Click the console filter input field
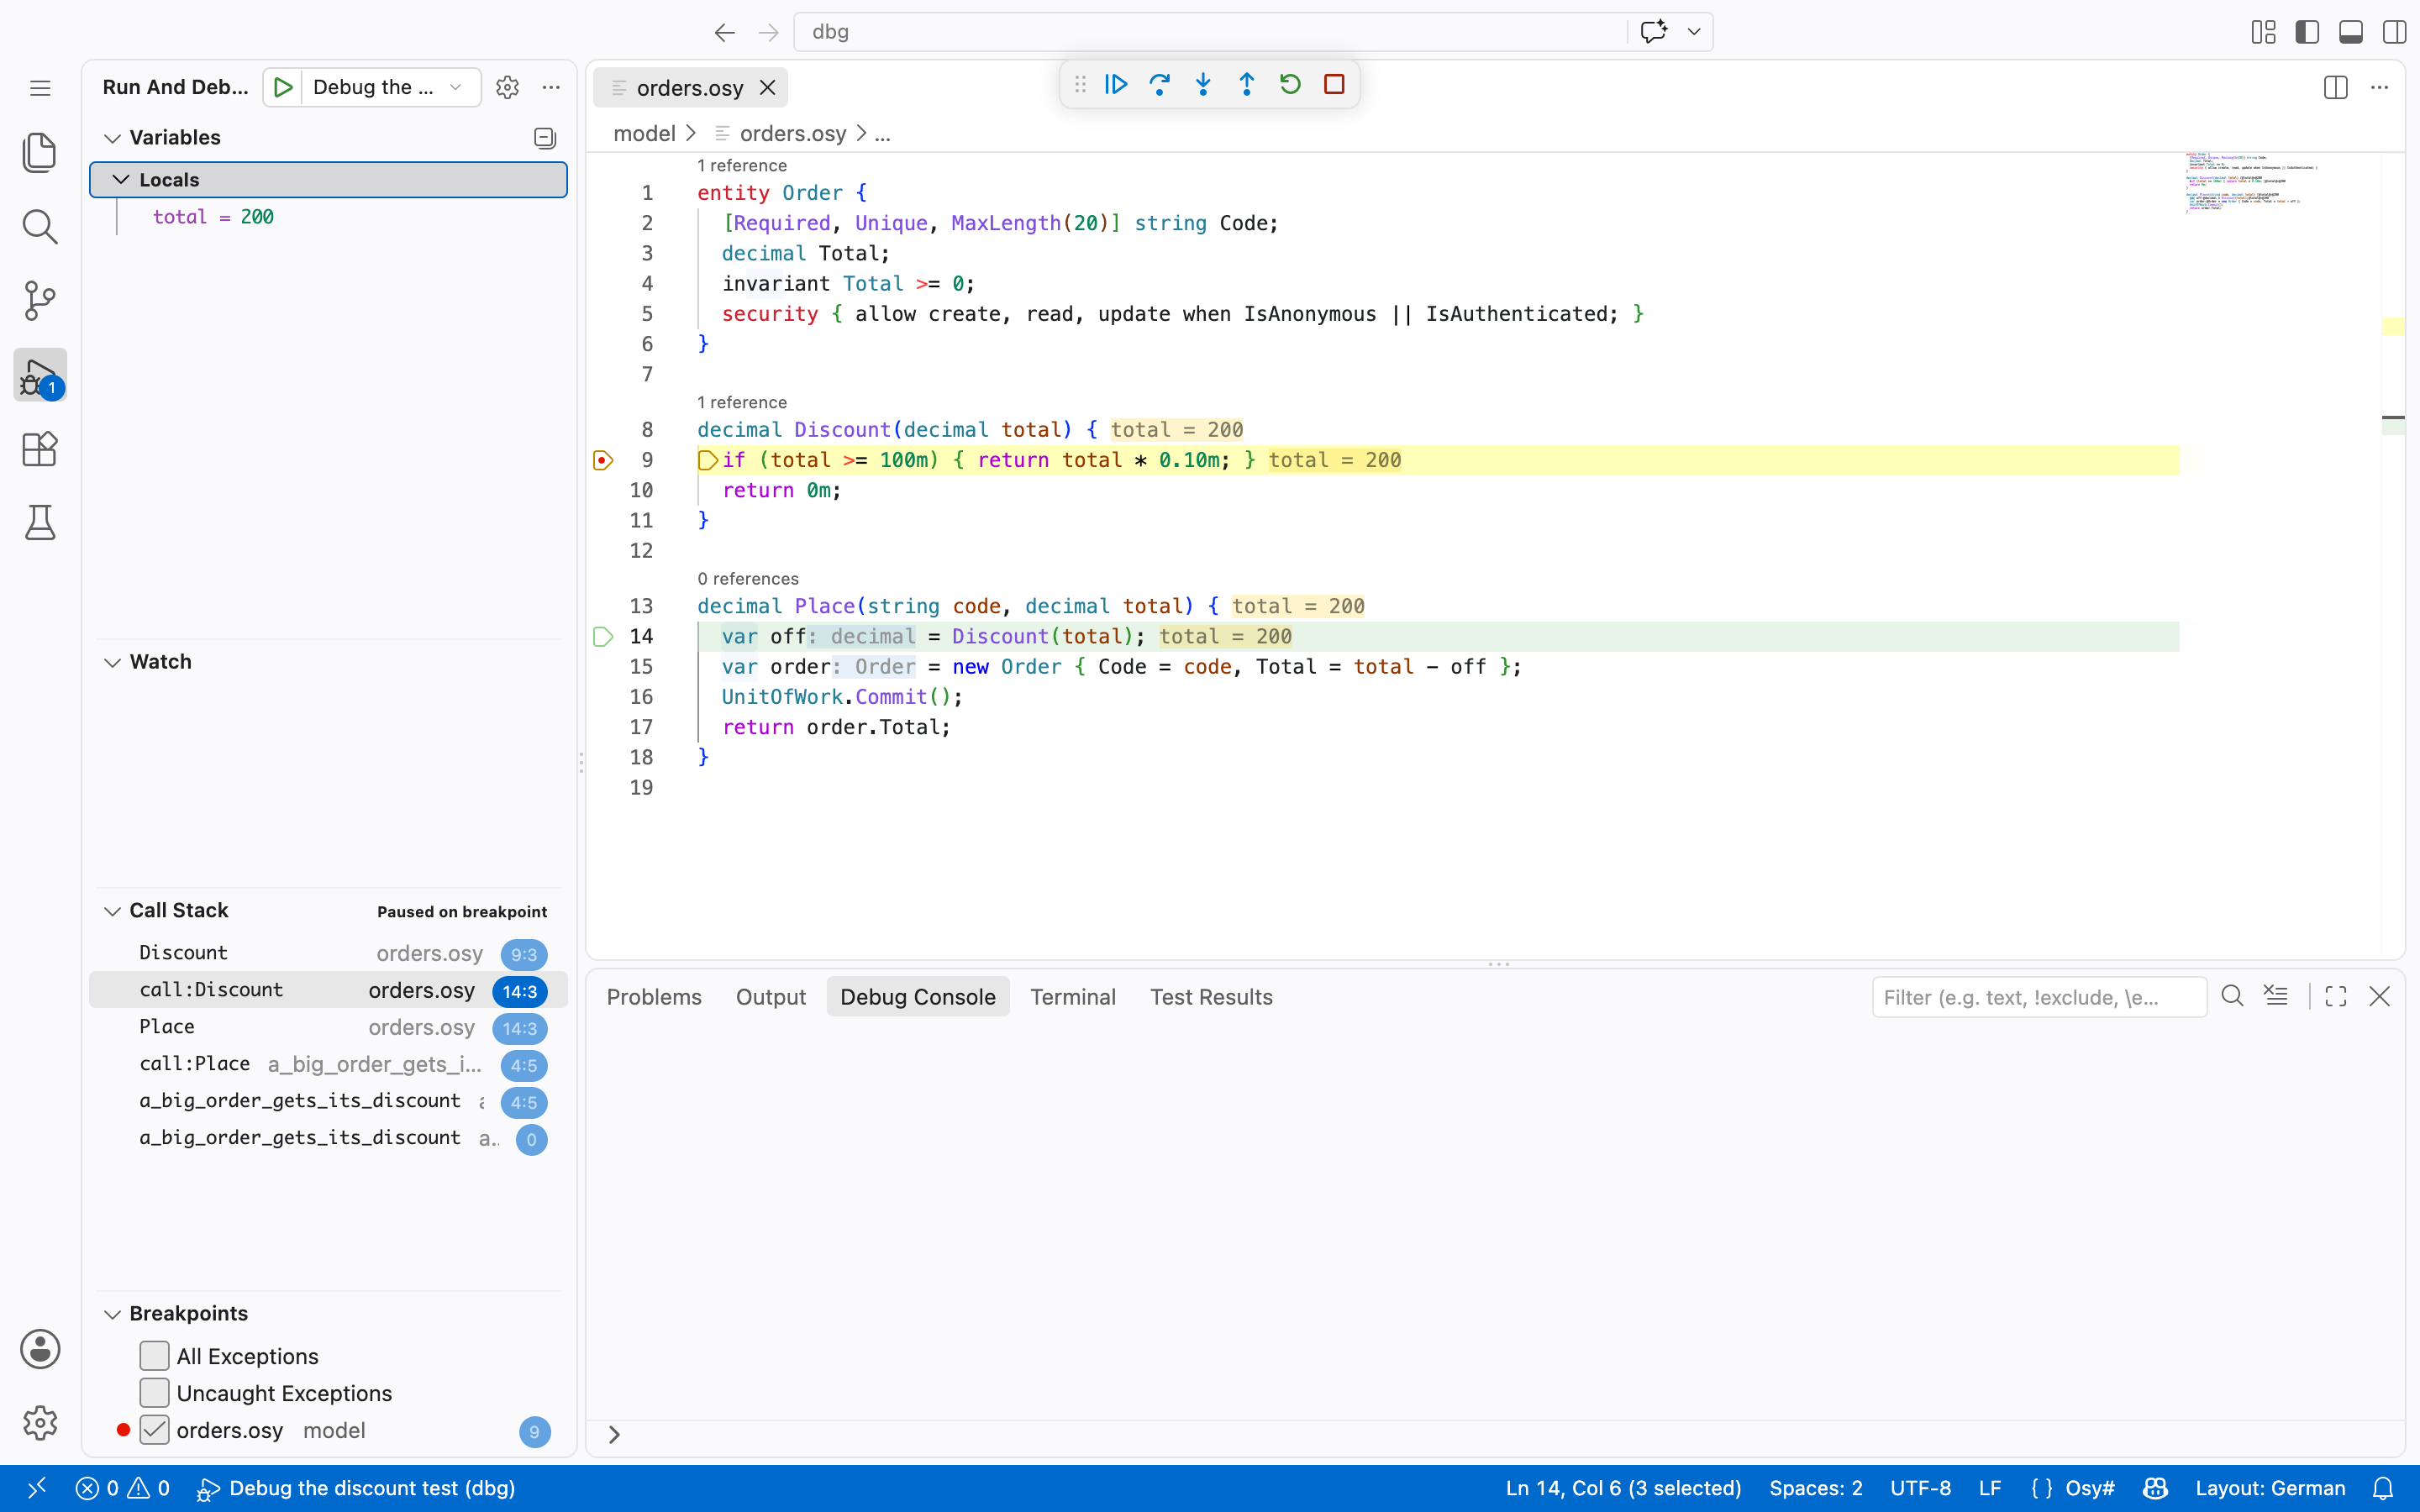This screenshot has width=2420, height=1512. 2040,997
